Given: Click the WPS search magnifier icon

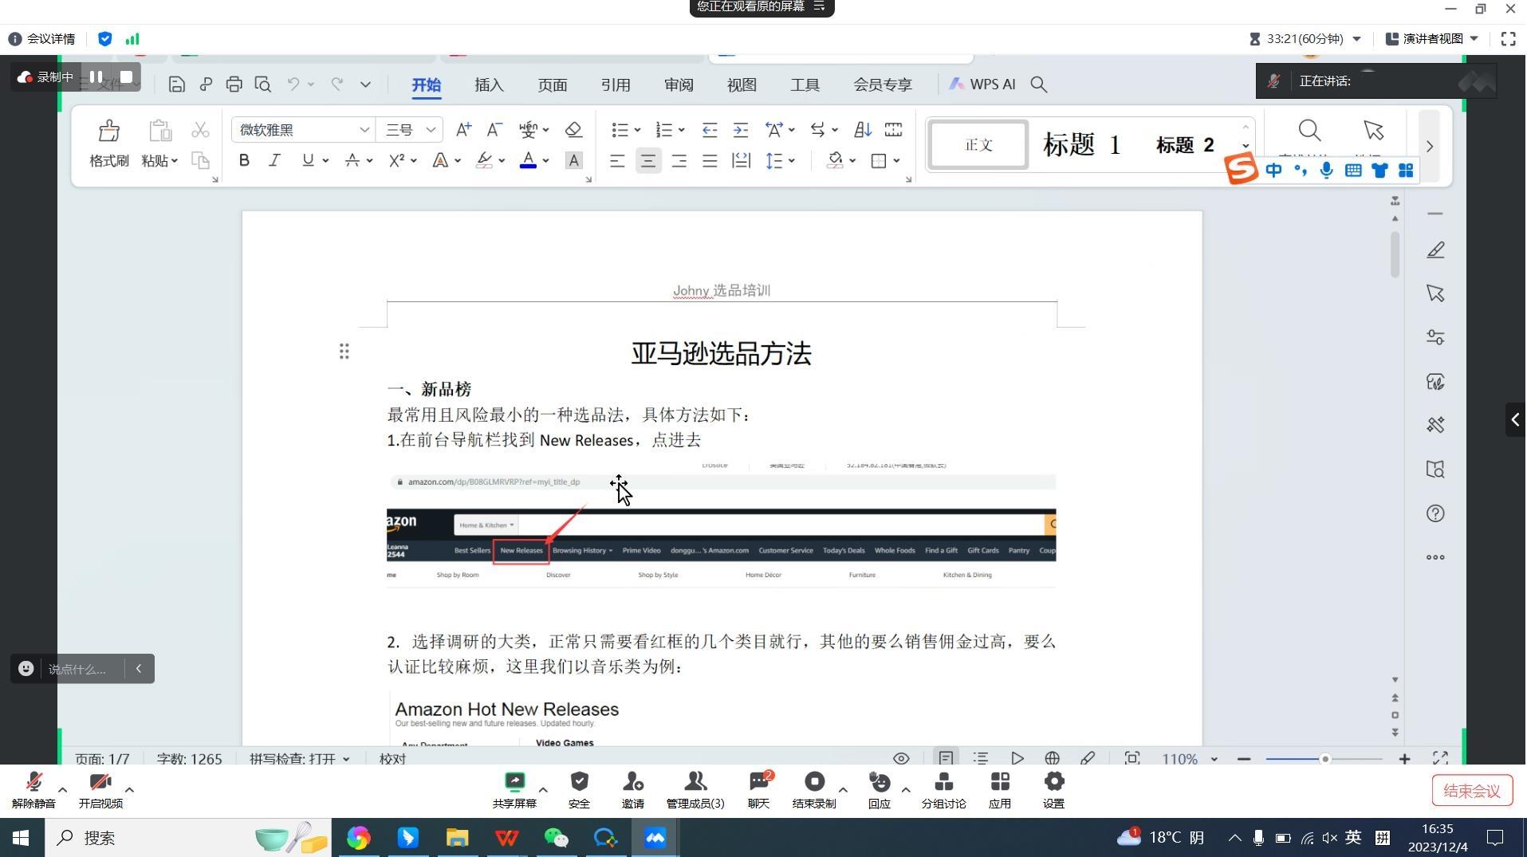Looking at the screenshot, I should pyautogui.click(x=1038, y=85).
